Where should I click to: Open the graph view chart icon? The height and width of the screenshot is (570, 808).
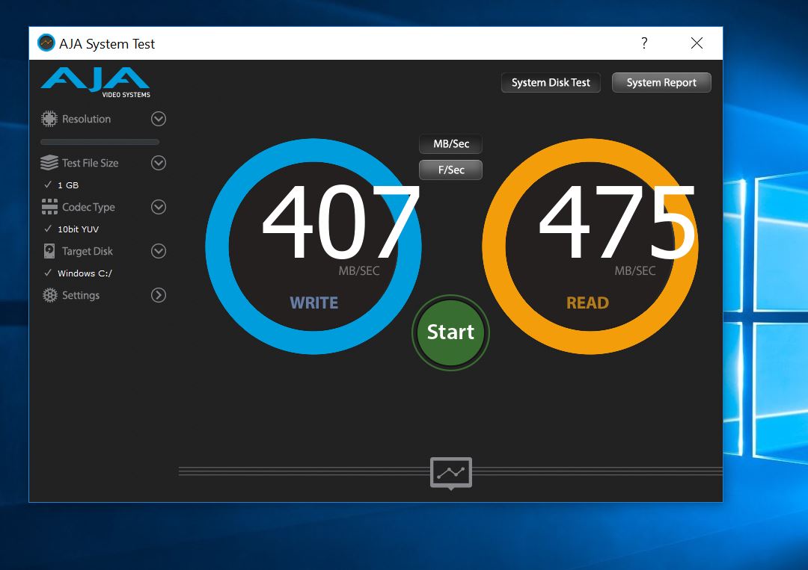point(451,473)
